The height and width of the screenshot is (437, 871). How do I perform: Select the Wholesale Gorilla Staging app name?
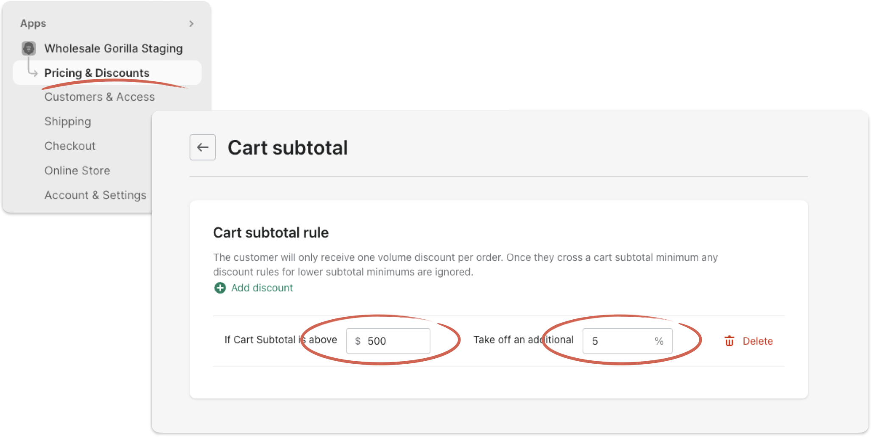click(114, 49)
